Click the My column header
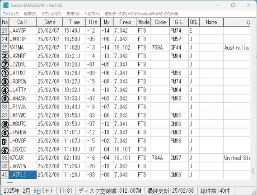The image size is (257, 195). 107,22
